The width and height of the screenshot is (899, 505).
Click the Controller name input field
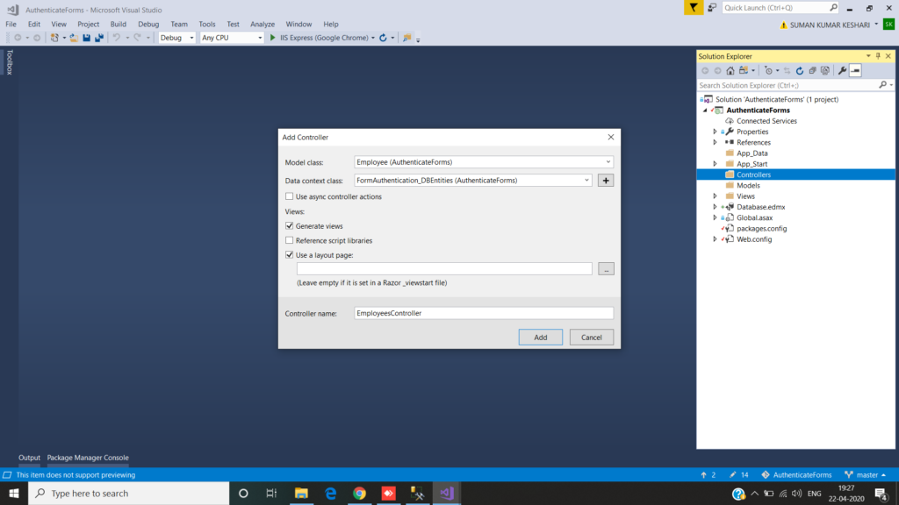[x=484, y=313]
